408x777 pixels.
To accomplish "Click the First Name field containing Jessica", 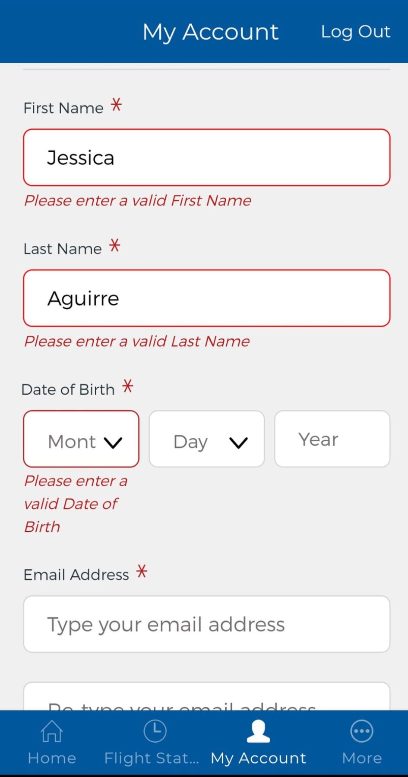I will (207, 157).
